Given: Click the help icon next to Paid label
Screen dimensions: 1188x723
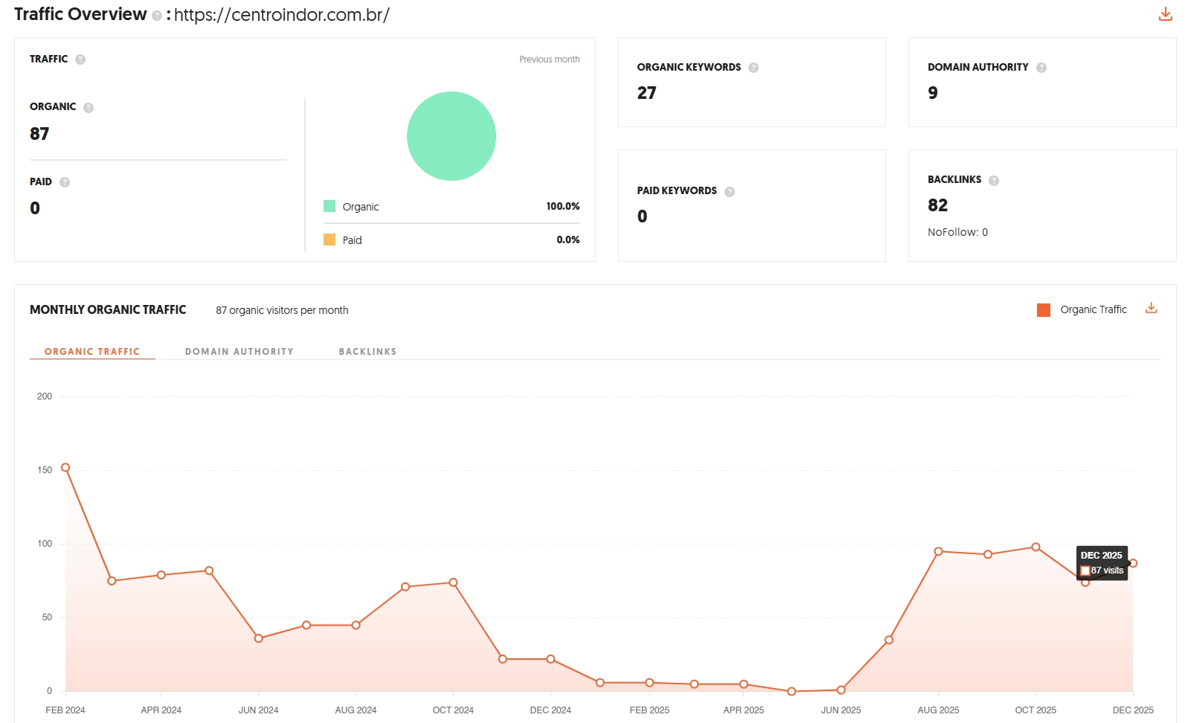Looking at the screenshot, I should click(x=65, y=182).
